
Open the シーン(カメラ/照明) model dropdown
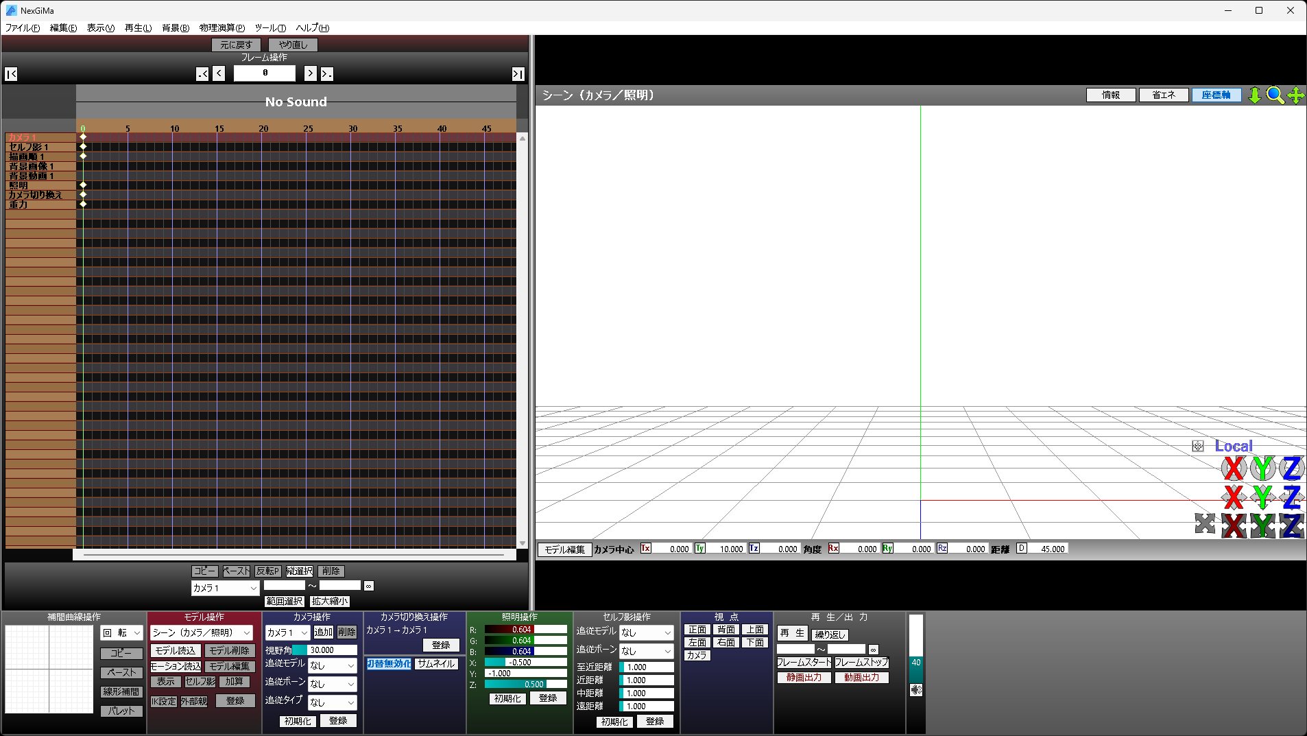pos(202,633)
